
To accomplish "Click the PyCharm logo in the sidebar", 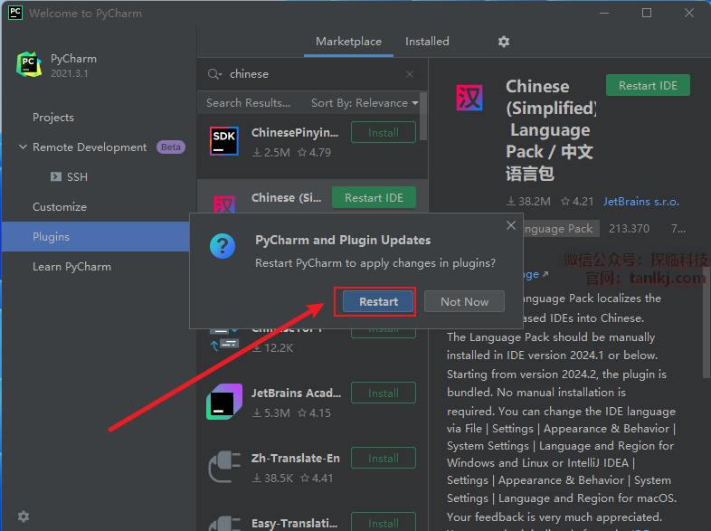I will [29, 65].
